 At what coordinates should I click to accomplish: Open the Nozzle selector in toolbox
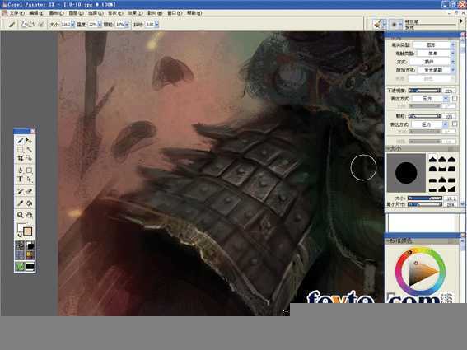(x=30, y=266)
